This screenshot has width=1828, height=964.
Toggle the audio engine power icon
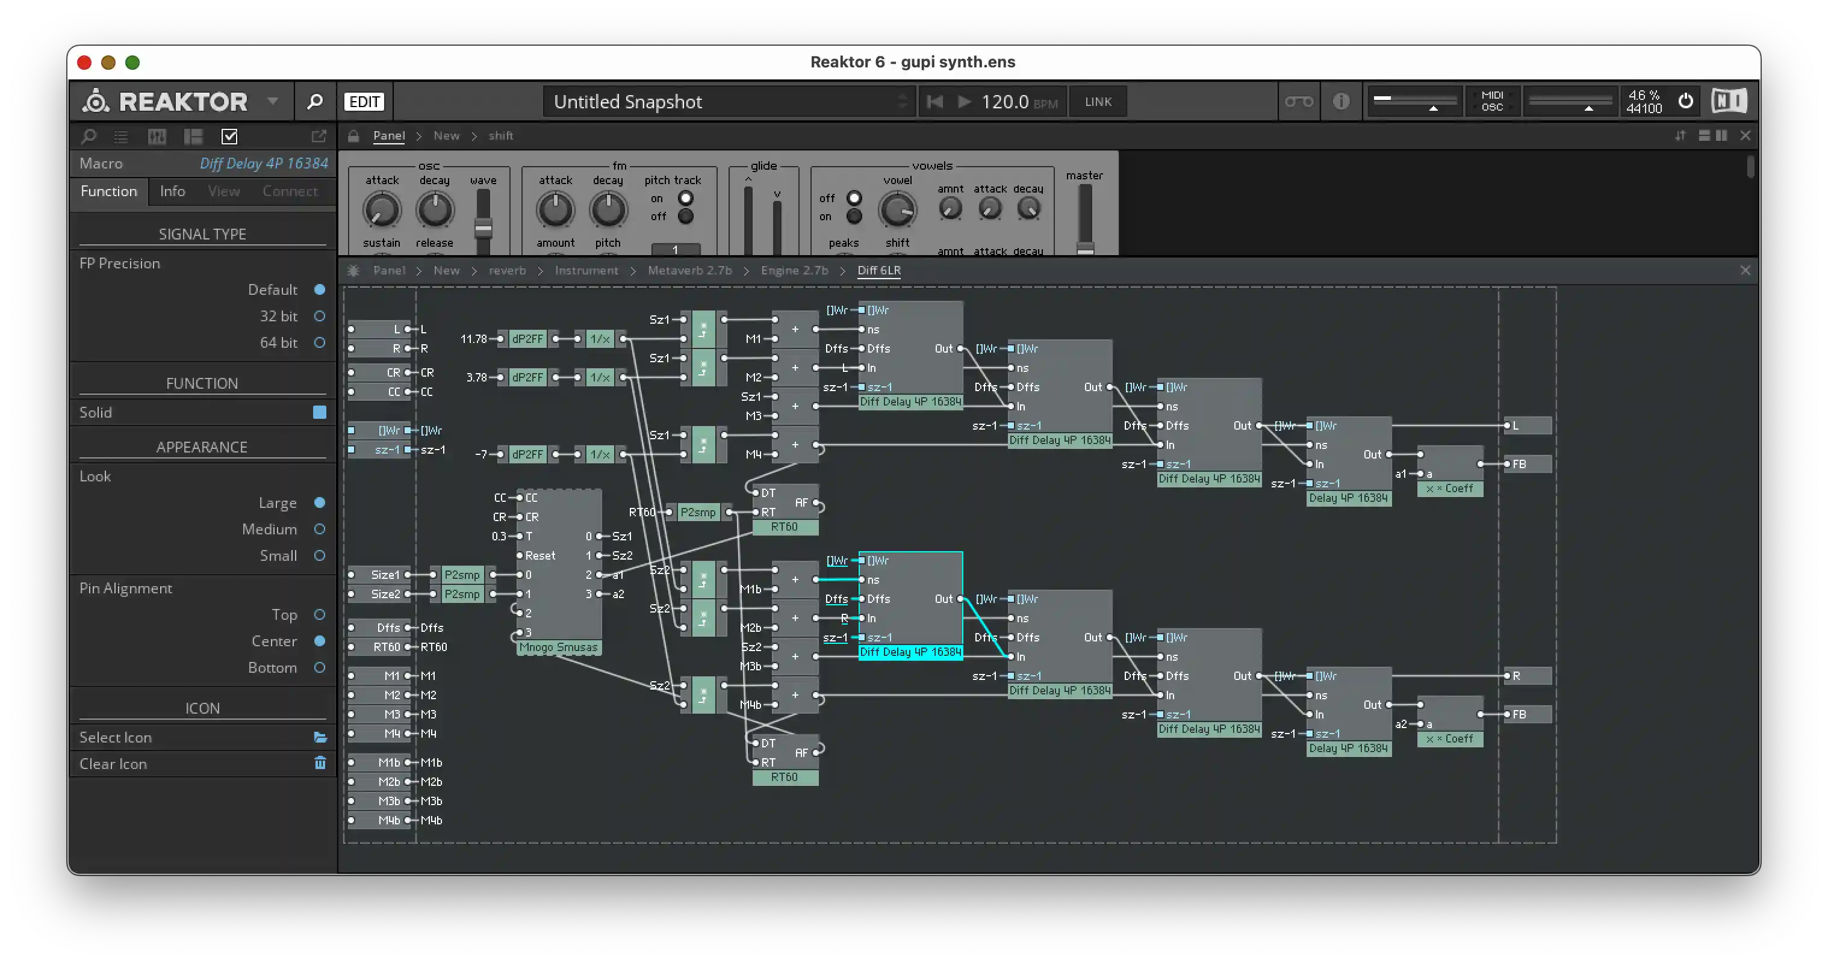1685,102
